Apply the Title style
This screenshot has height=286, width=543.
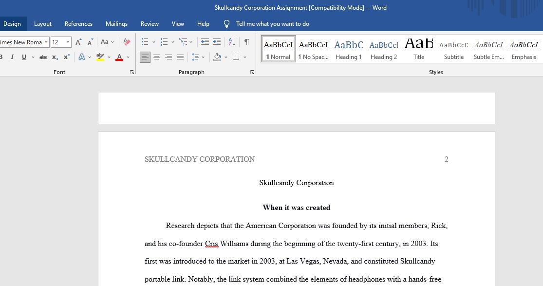tap(419, 49)
